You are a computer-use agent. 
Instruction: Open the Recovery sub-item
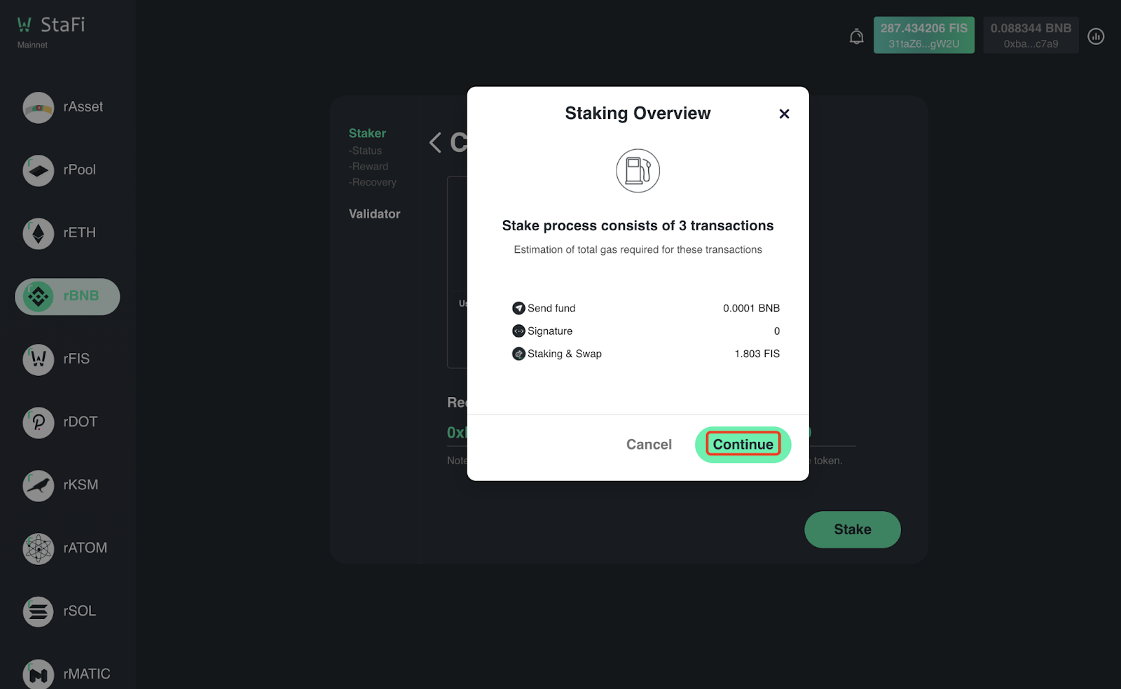coord(373,182)
